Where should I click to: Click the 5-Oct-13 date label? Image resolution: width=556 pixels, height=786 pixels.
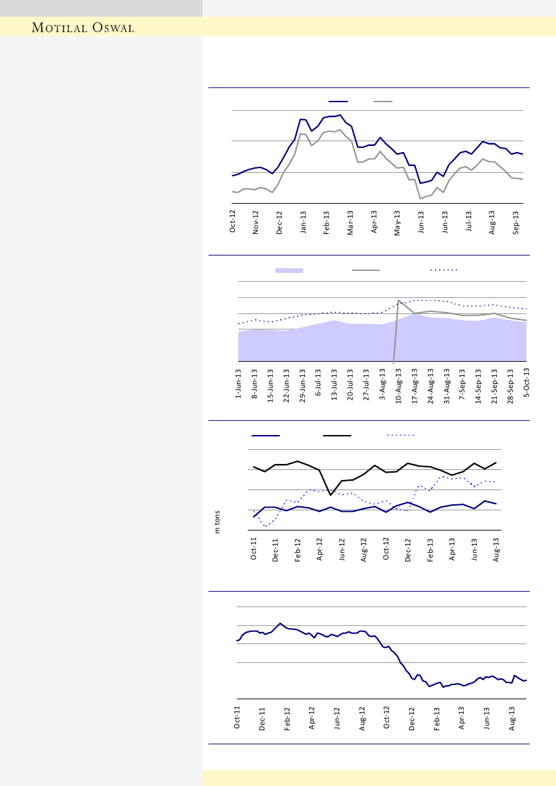[x=527, y=385]
